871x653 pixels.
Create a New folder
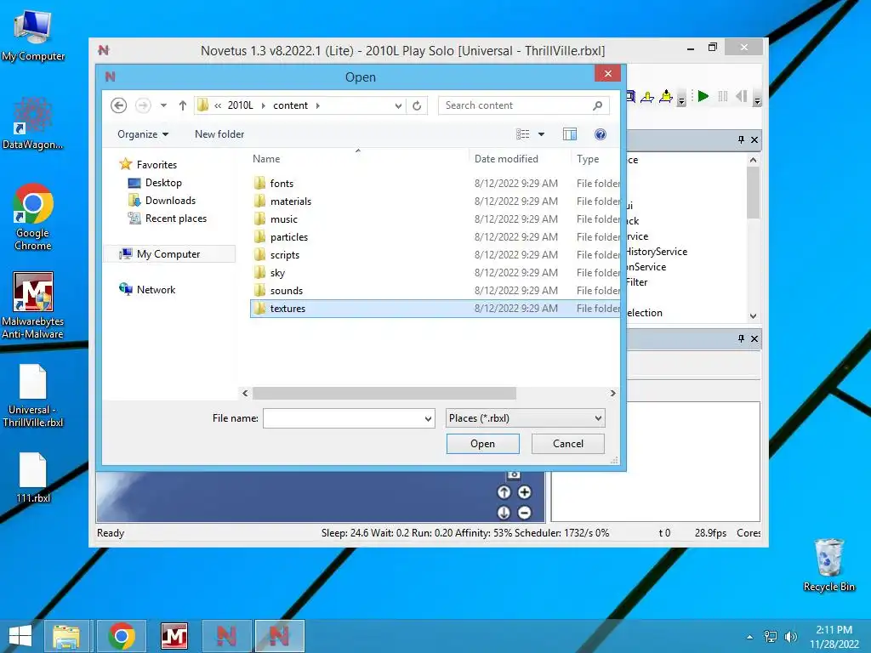point(219,134)
